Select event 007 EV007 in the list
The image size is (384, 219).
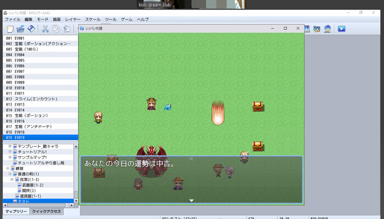[x=40, y=71]
